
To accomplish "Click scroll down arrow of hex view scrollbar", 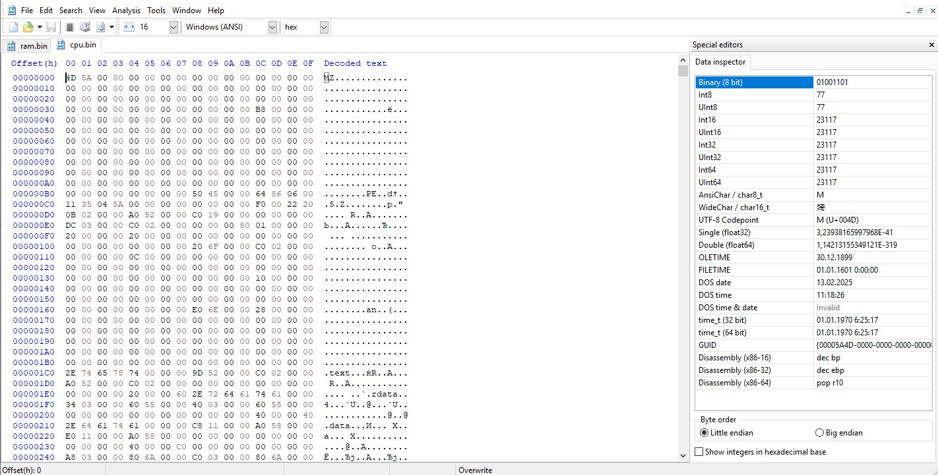I will [x=683, y=455].
